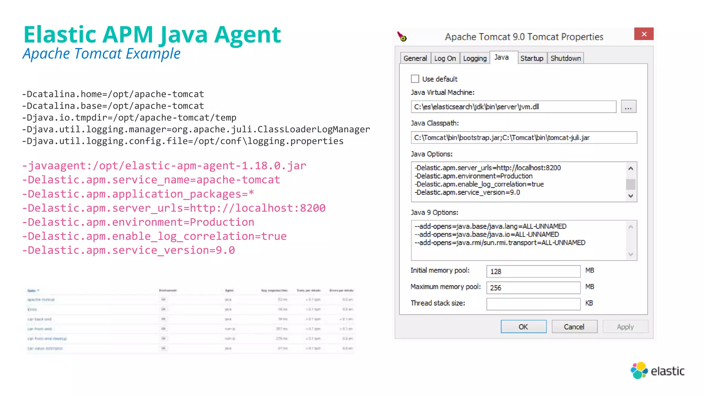The width and height of the screenshot is (704, 396).
Task: Open the Log On tab
Action: point(445,58)
